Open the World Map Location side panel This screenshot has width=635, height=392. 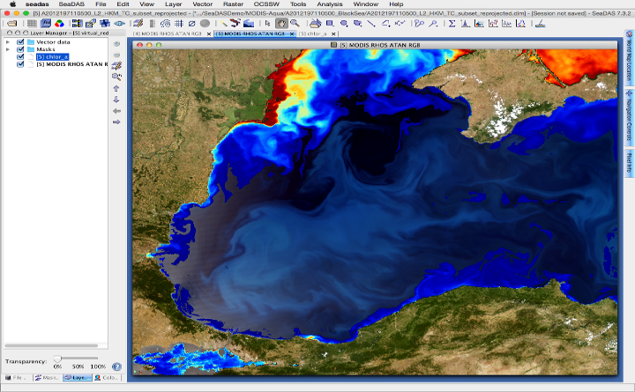click(x=628, y=62)
